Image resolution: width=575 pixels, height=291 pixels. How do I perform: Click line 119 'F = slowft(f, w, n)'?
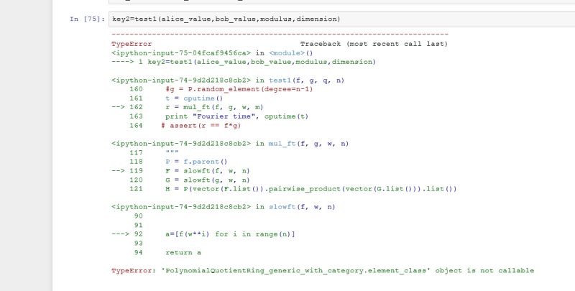click(x=180, y=171)
